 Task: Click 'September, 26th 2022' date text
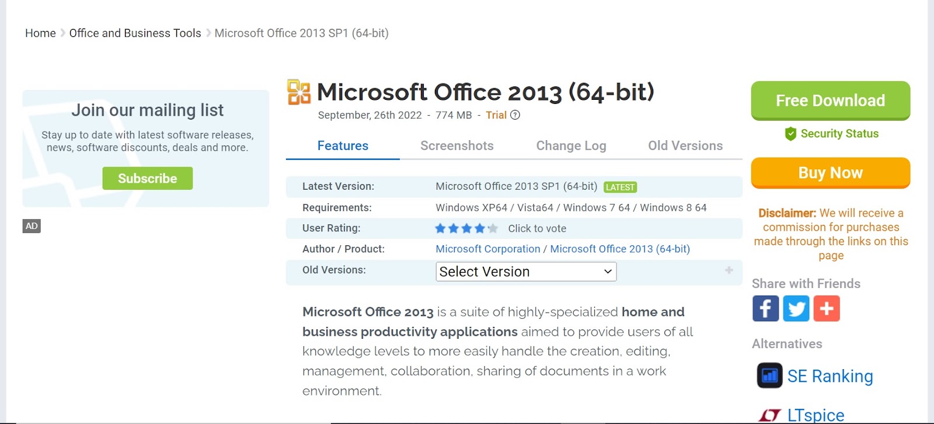[370, 115]
